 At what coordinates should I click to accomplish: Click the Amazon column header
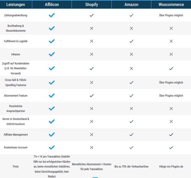(131, 5)
